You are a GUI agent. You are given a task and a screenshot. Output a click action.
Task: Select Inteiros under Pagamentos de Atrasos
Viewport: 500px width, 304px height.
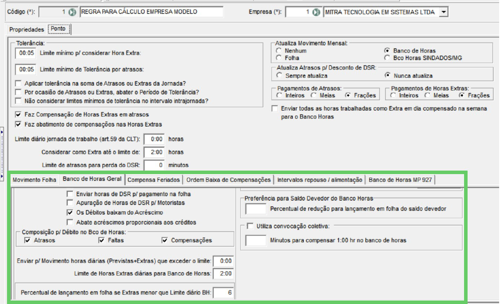click(280, 95)
